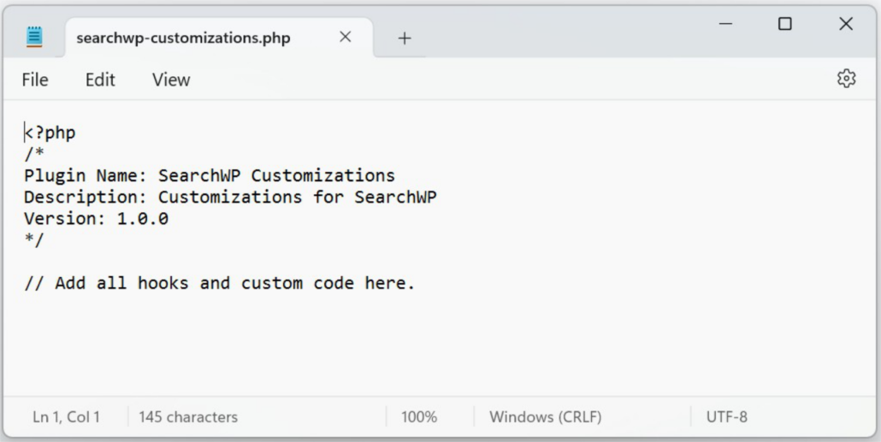The width and height of the screenshot is (881, 442).
Task: Click the UTF-8 encoding indicator
Action: tap(726, 416)
